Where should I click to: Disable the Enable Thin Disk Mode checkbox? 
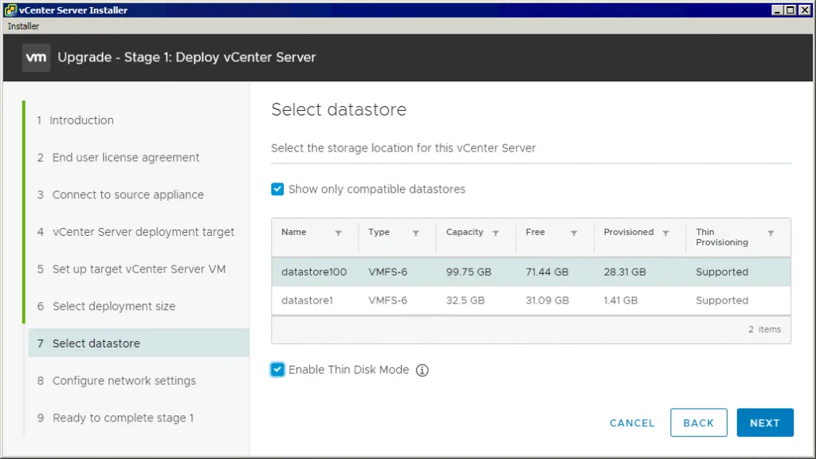(277, 370)
